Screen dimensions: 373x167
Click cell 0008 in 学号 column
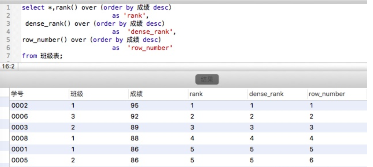20,138
